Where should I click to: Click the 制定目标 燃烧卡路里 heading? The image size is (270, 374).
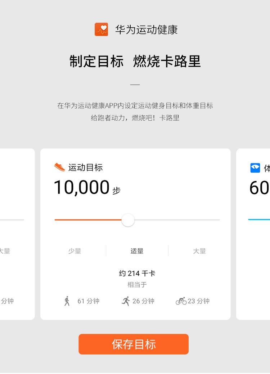(x=135, y=61)
